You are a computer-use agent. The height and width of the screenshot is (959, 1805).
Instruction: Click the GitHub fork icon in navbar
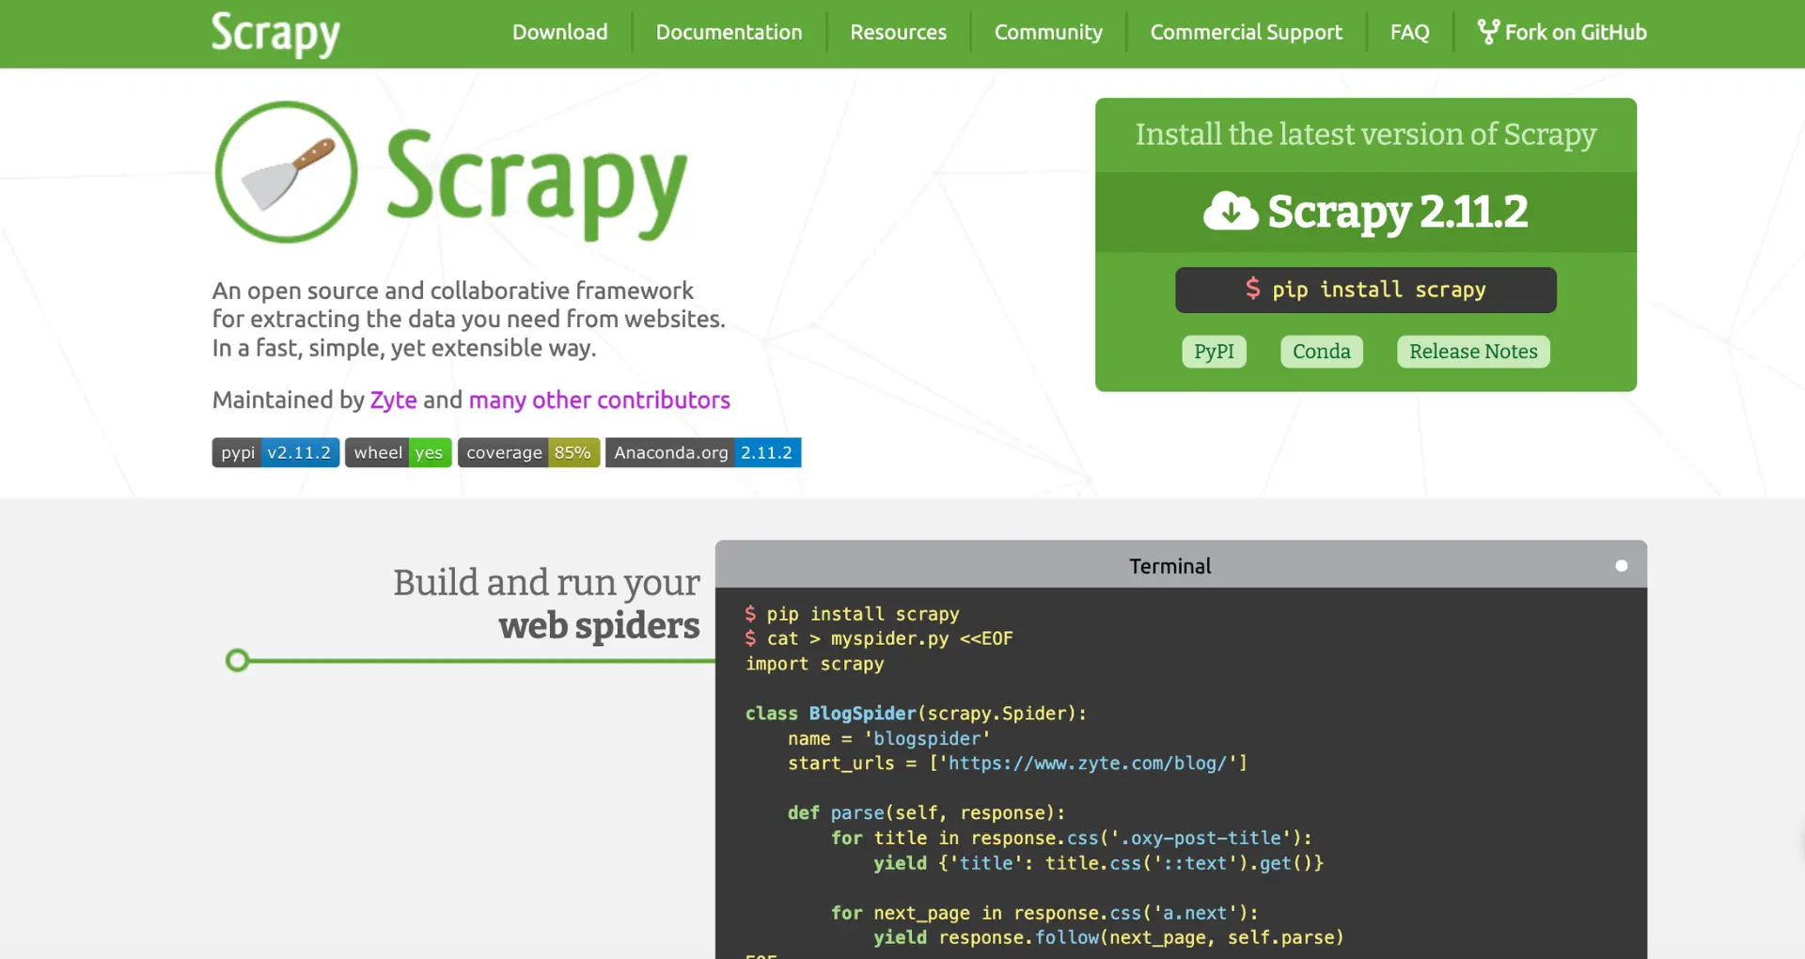(1488, 32)
